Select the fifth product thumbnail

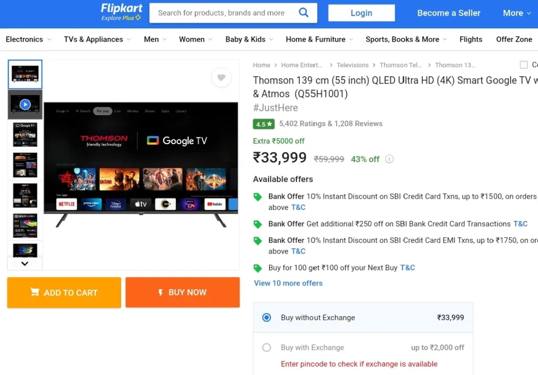(25, 195)
